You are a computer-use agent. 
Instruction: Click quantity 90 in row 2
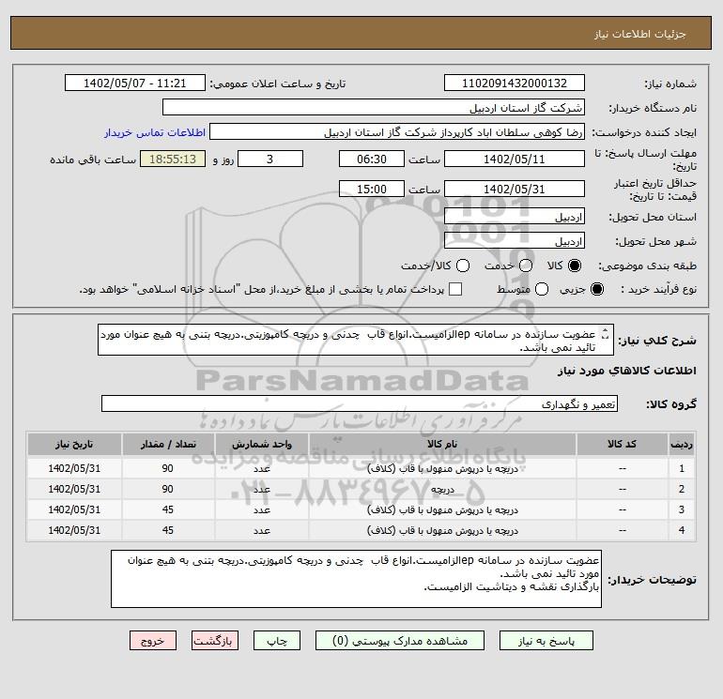pos(168,490)
